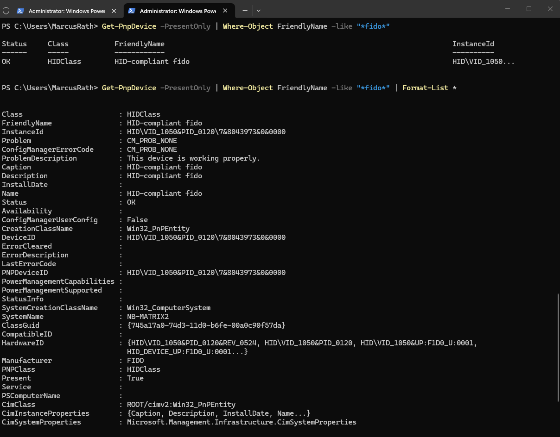Close the Windows Terminal window
Screen dimensions: 560x437
[550, 9]
